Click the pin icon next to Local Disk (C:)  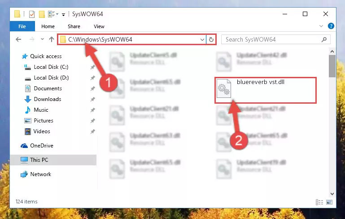92,67
